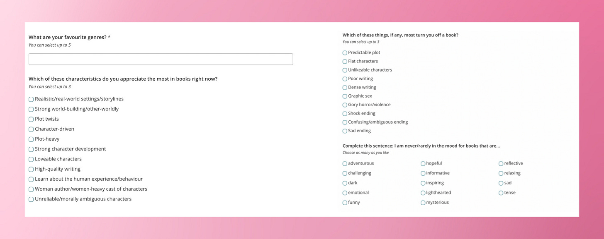Select the Character-driven checkbox
Screen dimensions: 604x239
[31, 129]
